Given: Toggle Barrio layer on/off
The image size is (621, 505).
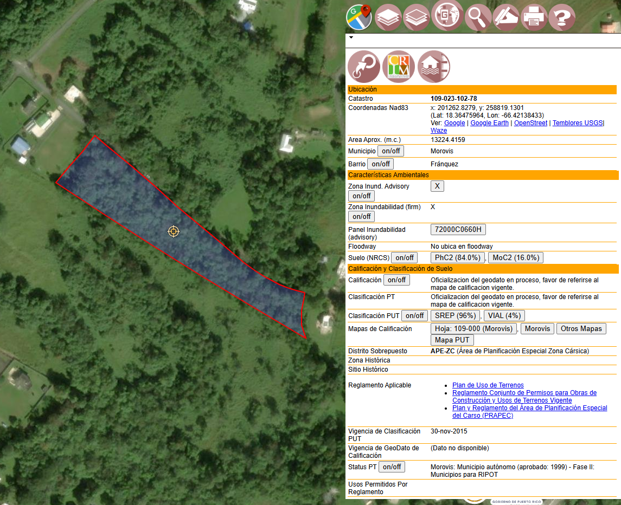Looking at the screenshot, I should 381,164.
